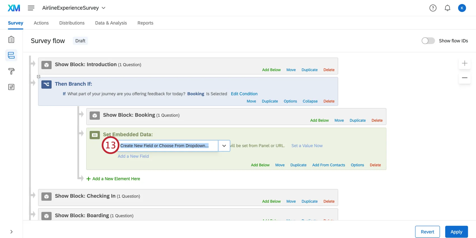The width and height of the screenshot is (476, 238).
Task: Enable the Show flow IDs toggle
Action: 428,41
